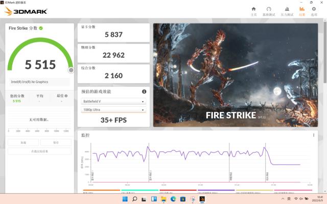Click compare results online (在线比较结果) button
The width and height of the screenshot is (327, 204).
coord(39,151)
